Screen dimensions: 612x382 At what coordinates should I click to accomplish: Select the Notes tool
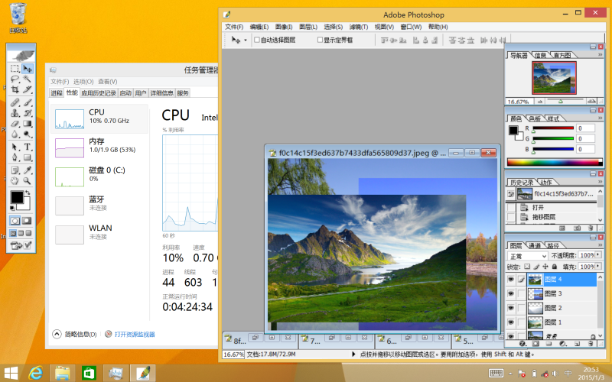[x=15, y=170]
